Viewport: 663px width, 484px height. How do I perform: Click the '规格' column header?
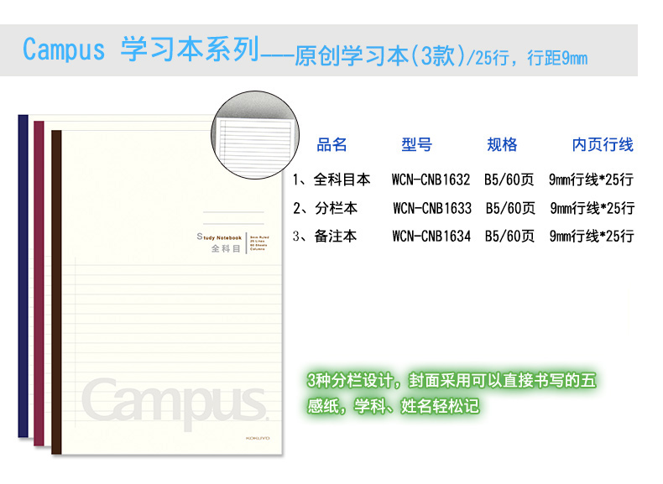pos(502,144)
